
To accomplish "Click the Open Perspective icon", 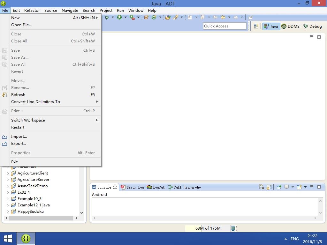I will 256,26.
